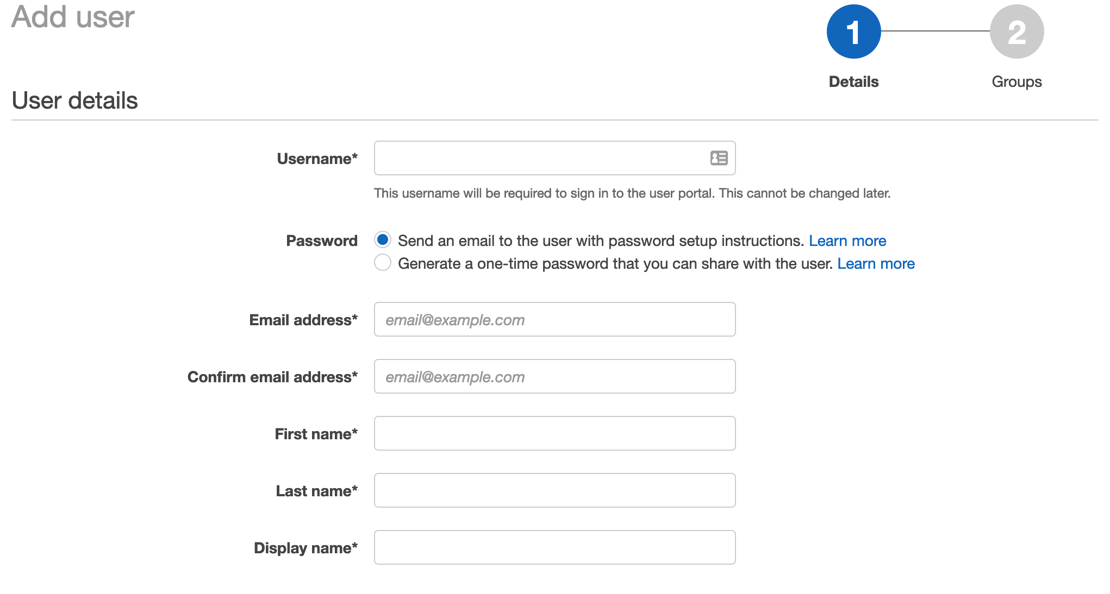Click the Add user page heading
The image size is (1110, 594).
[x=73, y=16]
